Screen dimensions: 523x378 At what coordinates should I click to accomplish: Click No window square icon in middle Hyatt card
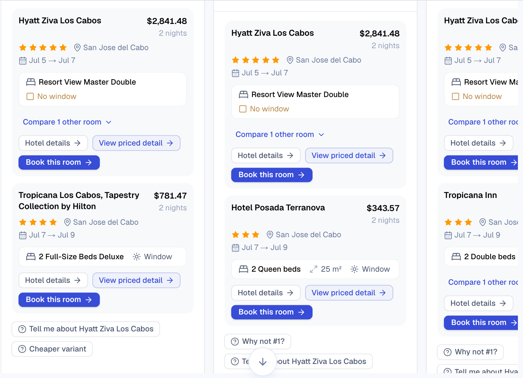click(x=243, y=109)
